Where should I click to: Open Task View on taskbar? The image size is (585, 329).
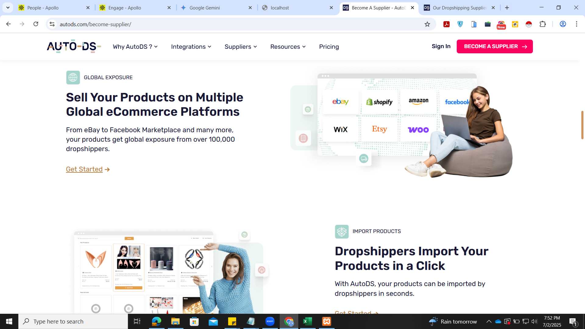[137, 321]
